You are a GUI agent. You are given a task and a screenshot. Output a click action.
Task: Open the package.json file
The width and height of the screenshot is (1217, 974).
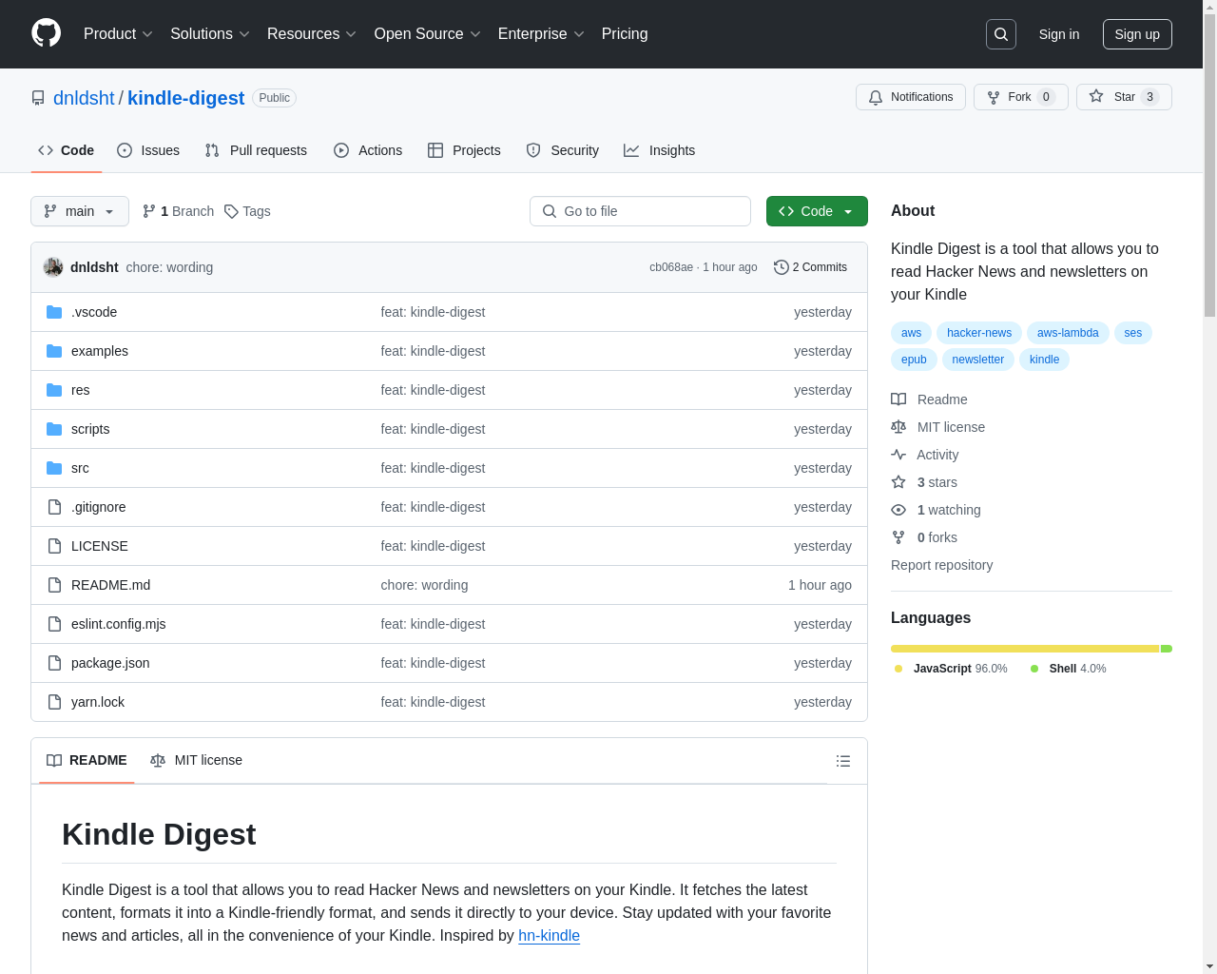(x=110, y=663)
